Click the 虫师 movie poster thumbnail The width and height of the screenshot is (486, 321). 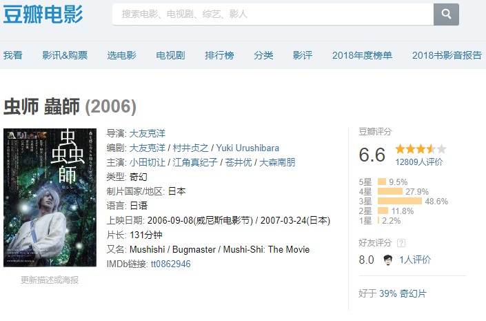[50, 197]
